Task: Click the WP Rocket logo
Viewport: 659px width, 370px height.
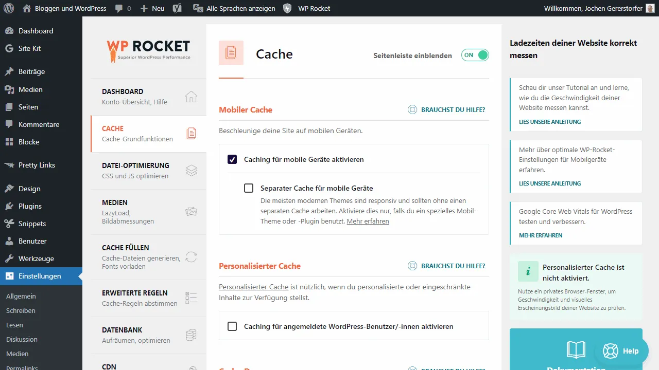Action: 148,51
